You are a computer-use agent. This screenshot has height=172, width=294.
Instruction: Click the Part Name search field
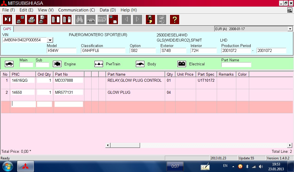coord(236,65)
